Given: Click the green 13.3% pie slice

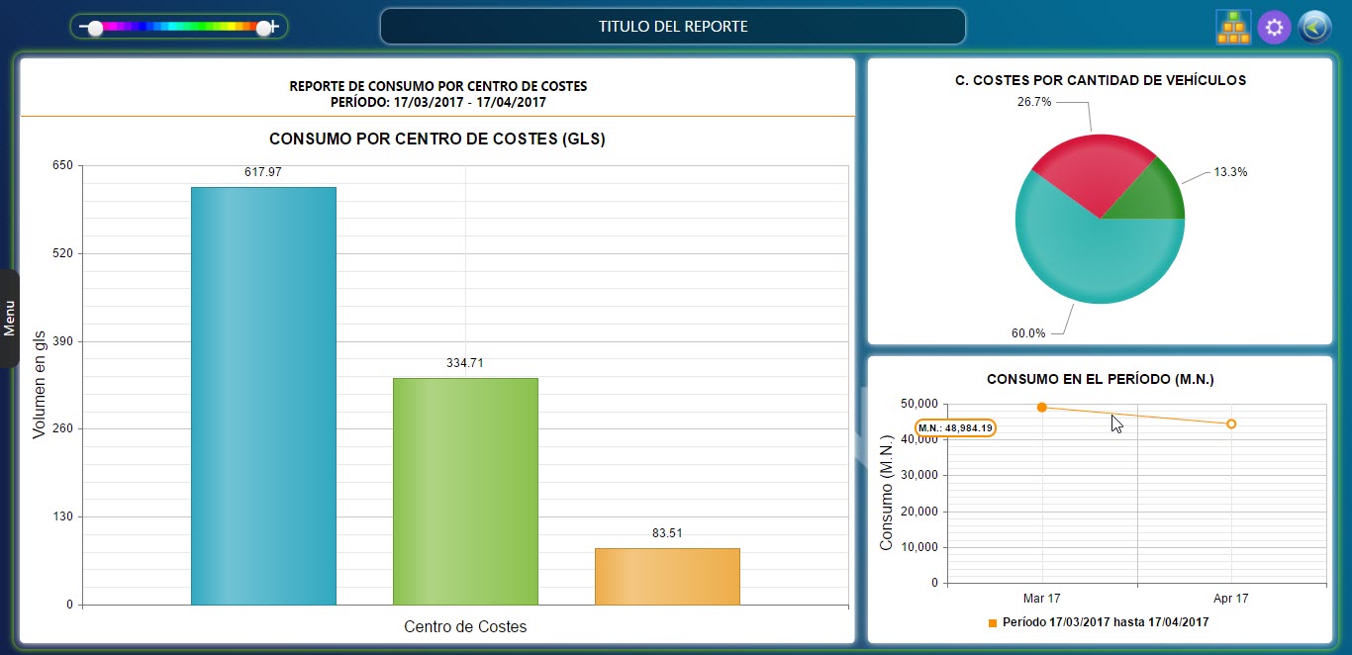Looking at the screenshot, I should coord(1153,193).
